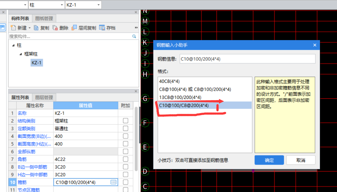This screenshot has height=192, width=337.
Task: Click the property list vertical scrollbar
Action: tap(136, 139)
